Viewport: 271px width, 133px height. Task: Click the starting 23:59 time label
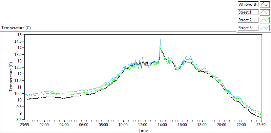tap(25, 125)
